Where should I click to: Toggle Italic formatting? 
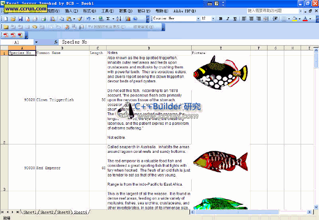click(228, 19)
